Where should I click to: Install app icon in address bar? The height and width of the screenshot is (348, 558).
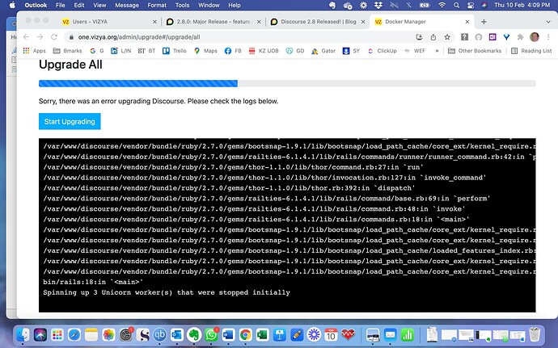[x=419, y=37]
